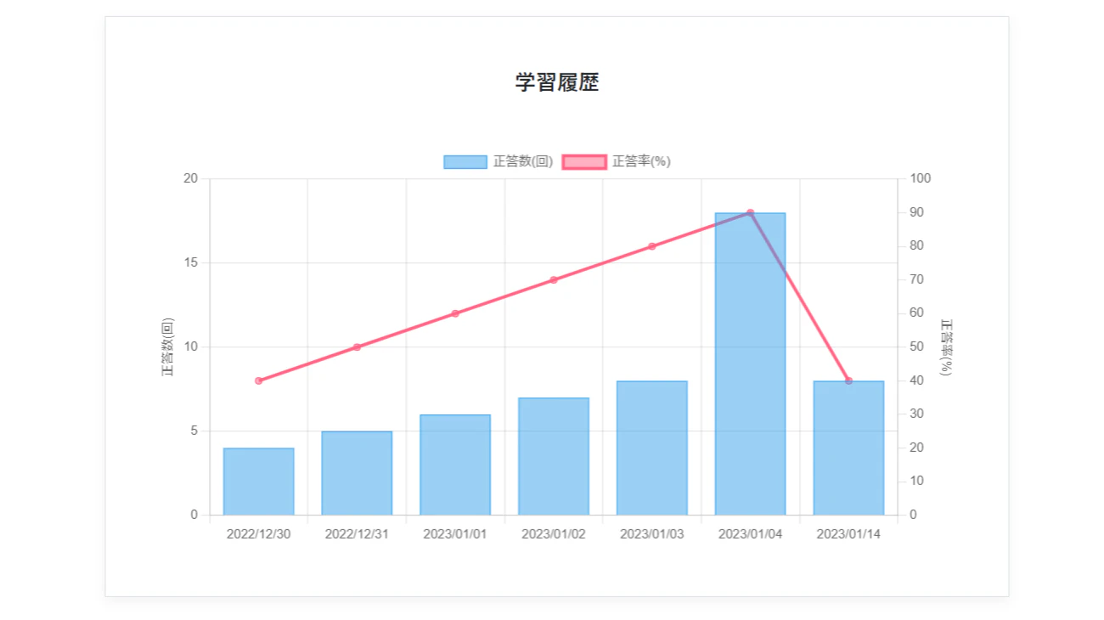Click the right axis title 正答率(%)
Viewport: 1104px width, 620px height.
(x=946, y=347)
